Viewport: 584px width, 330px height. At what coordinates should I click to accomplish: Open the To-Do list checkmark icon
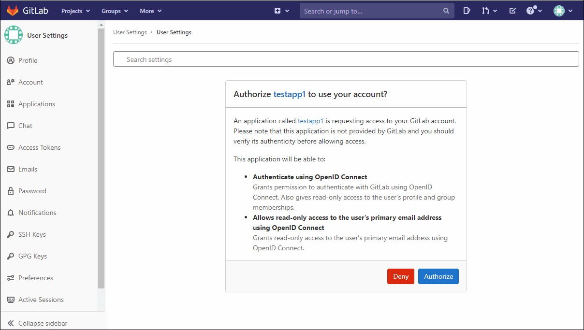pos(513,11)
